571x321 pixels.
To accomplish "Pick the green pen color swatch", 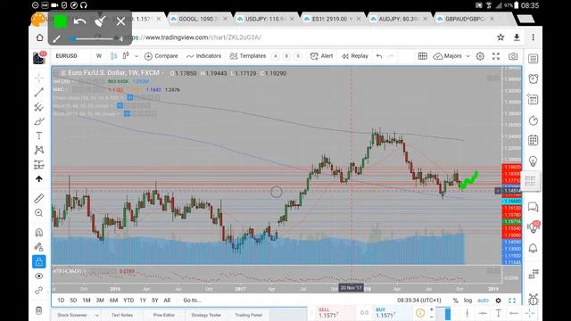I will pyautogui.click(x=61, y=21).
